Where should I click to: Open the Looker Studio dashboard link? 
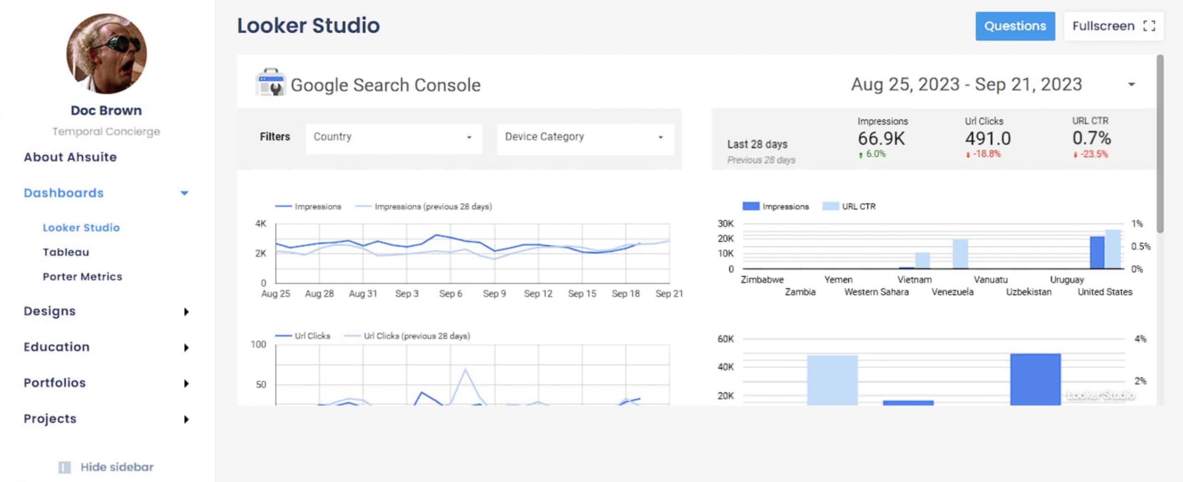click(81, 227)
